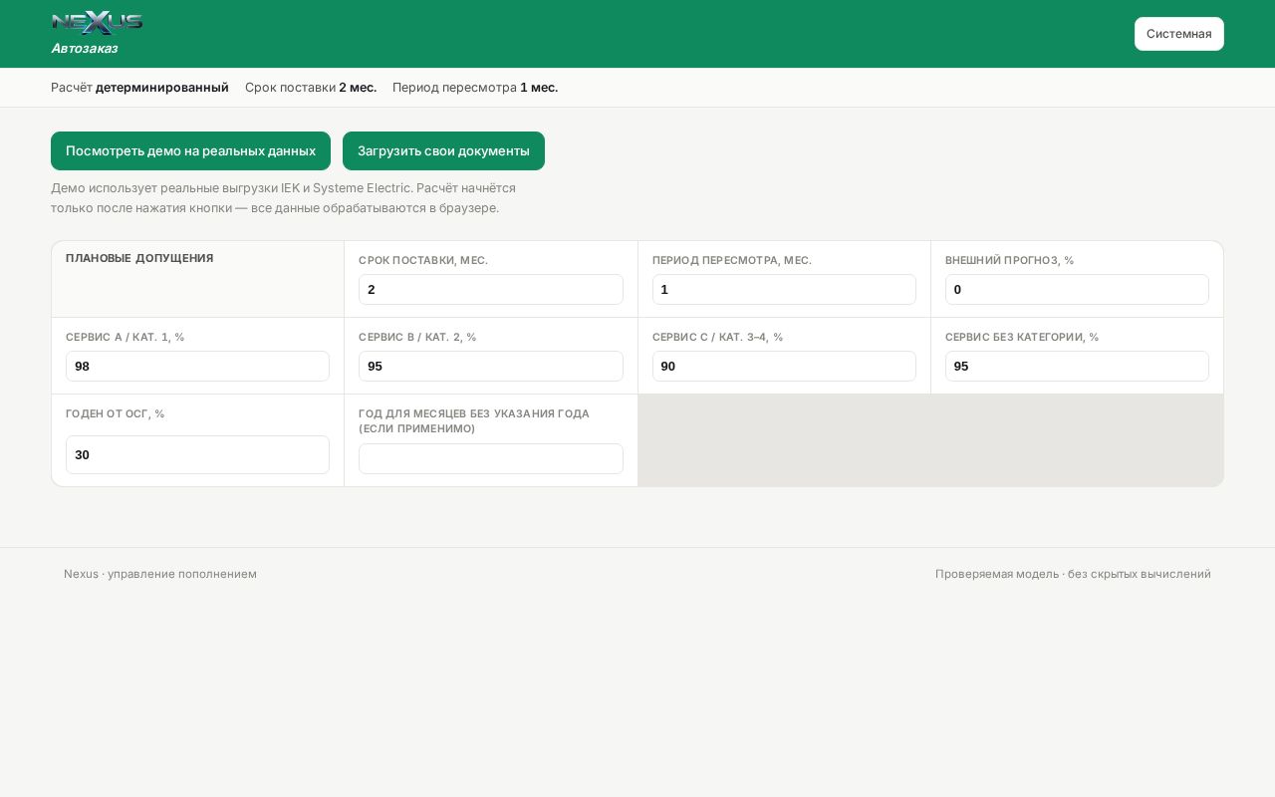The height and width of the screenshot is (797, 1275).
Task: Focus the Период пересмотра, мес. input
Action: tap(784, 289)
